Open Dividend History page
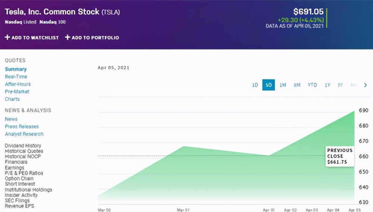The height and width of the screenshot is (212, 373). [x=23, y=146]
